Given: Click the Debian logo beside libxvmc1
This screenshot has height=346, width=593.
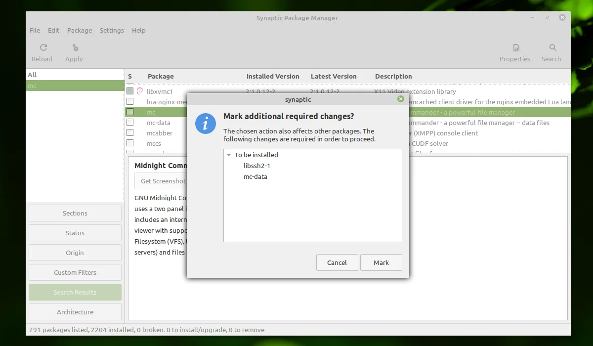Looking at the screenshot, I should 140,91.
